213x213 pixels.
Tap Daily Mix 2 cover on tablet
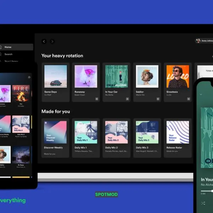pyautogui.click(x=21, y=124)
